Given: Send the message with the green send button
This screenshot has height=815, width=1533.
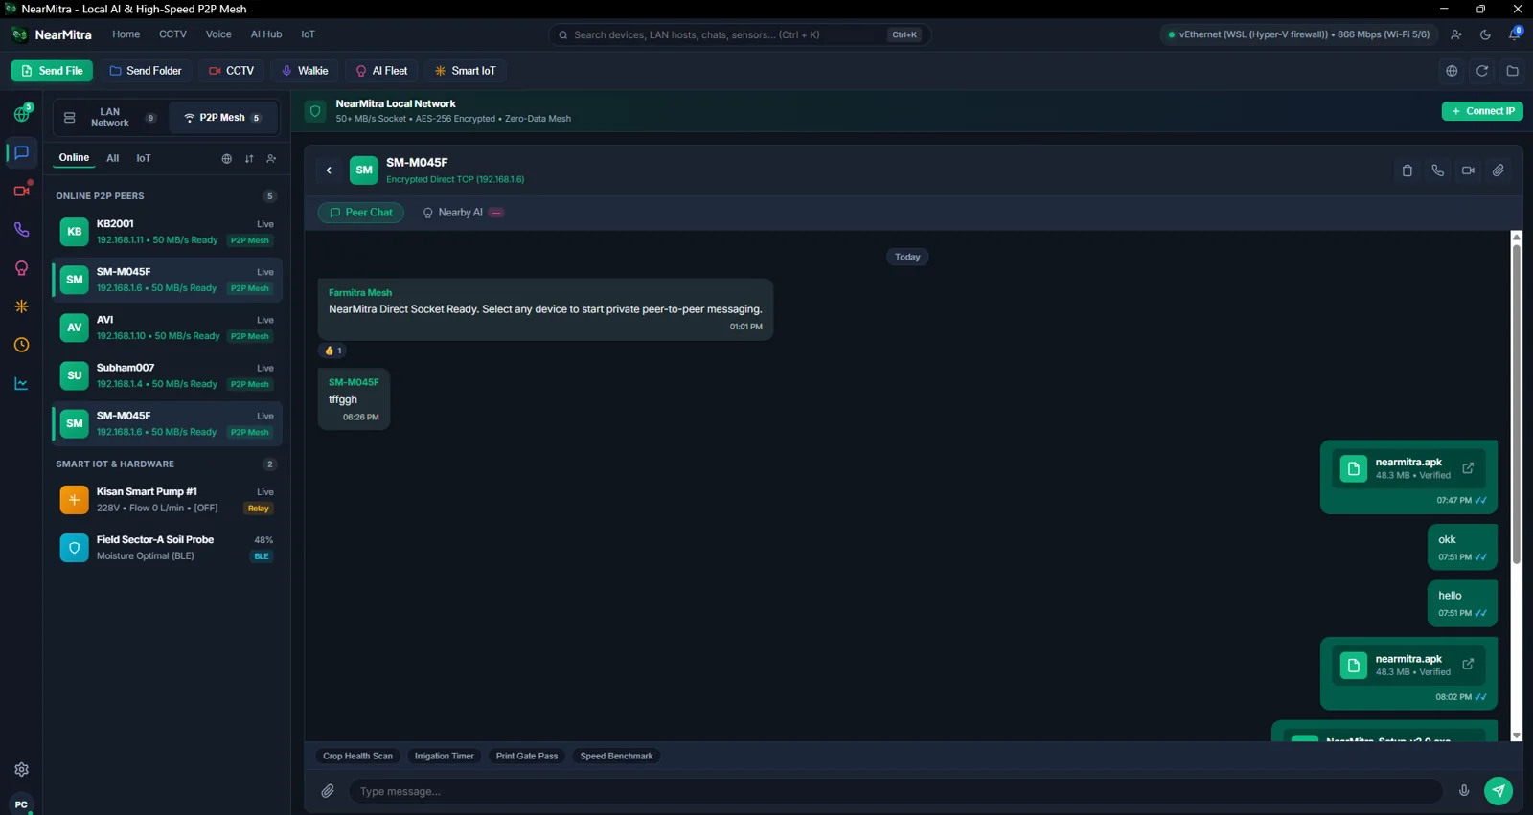Looking at the screenshot, I should (x=1499, y=790).
